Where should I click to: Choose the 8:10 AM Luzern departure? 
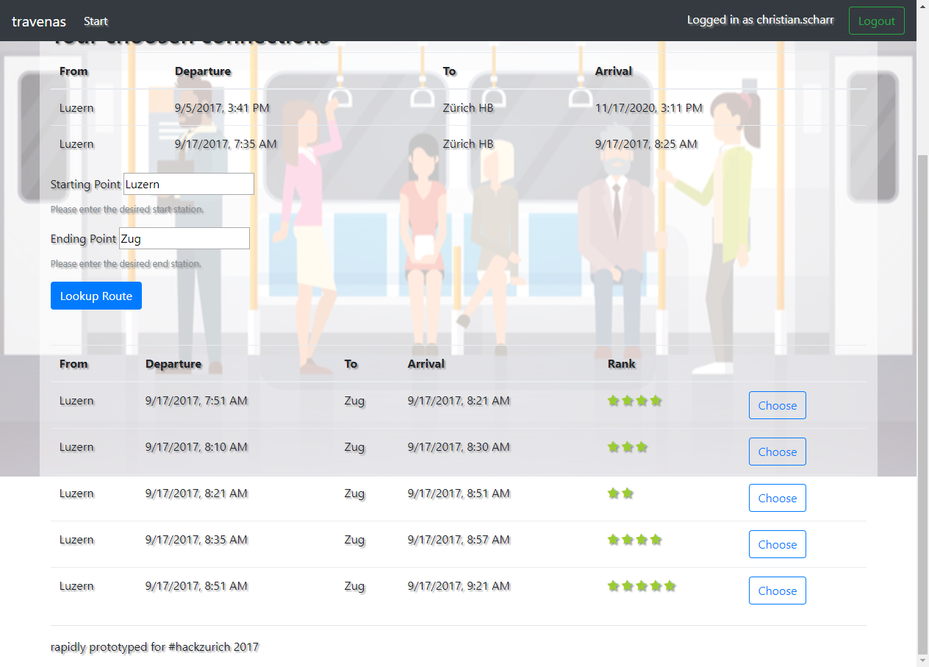pos(777,452)
